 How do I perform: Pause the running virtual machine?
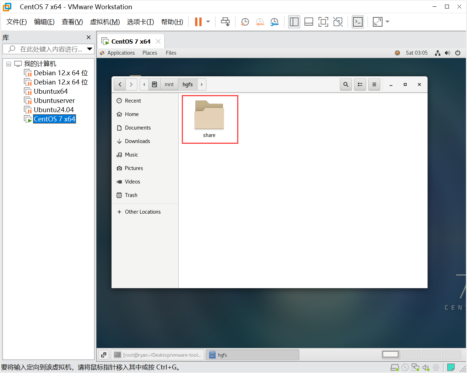(198, 22)
